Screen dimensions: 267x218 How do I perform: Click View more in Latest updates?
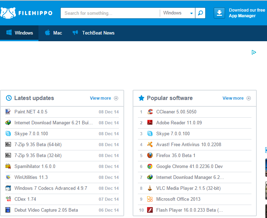104,98
